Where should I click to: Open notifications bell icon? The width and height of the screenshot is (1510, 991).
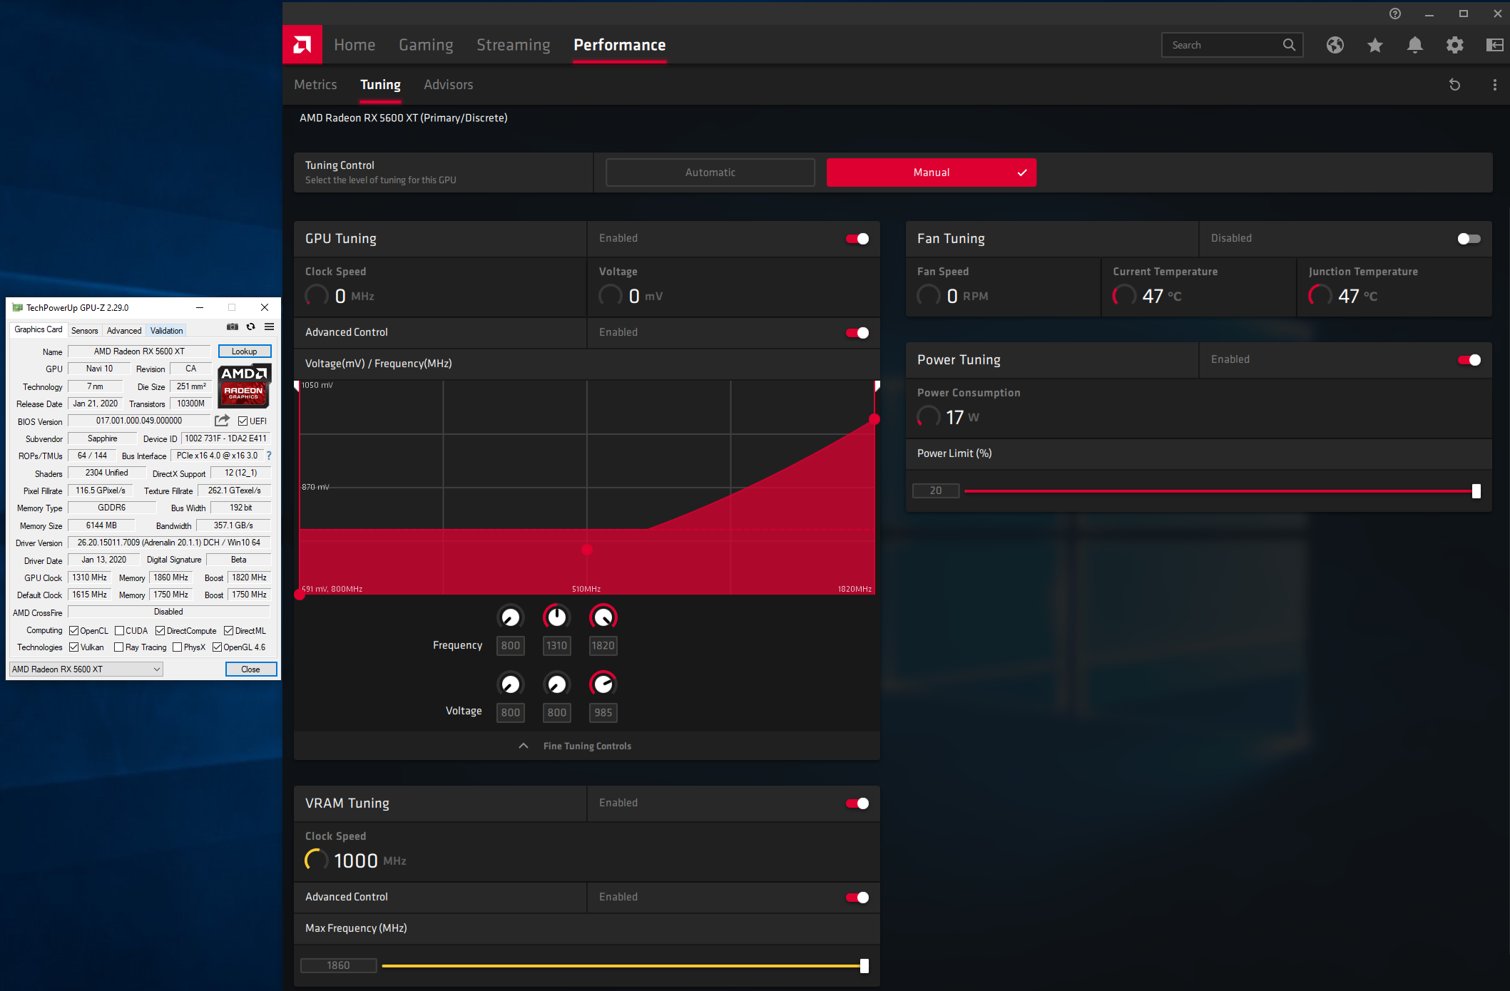pos(1415,45)
